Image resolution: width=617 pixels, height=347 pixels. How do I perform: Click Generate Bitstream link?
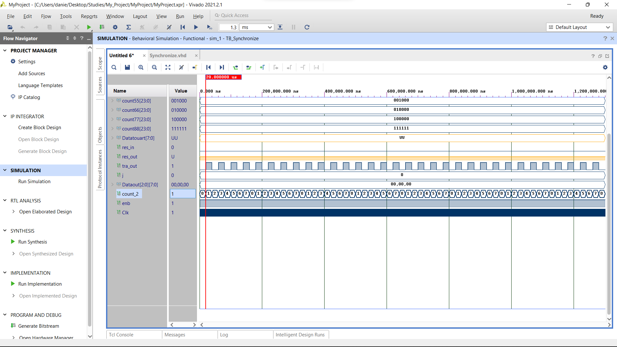[39, 326]
